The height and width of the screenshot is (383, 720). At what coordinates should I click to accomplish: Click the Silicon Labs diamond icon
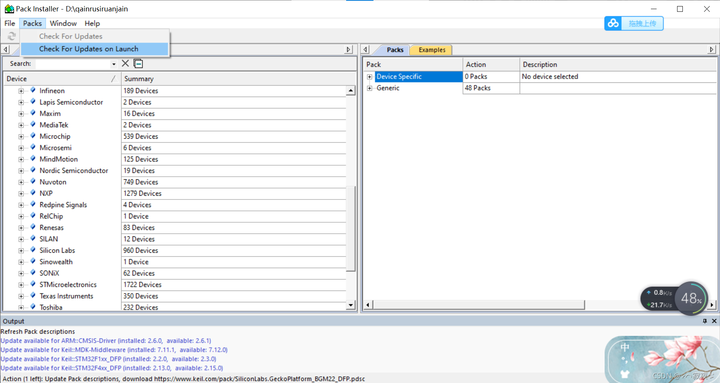(x=33, y=250)
